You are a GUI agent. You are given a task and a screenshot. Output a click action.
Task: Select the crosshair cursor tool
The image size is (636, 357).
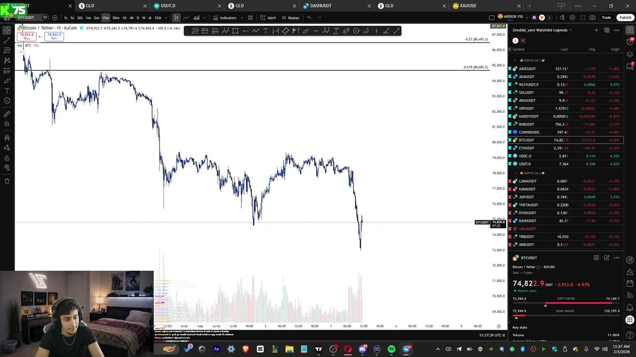7,30
